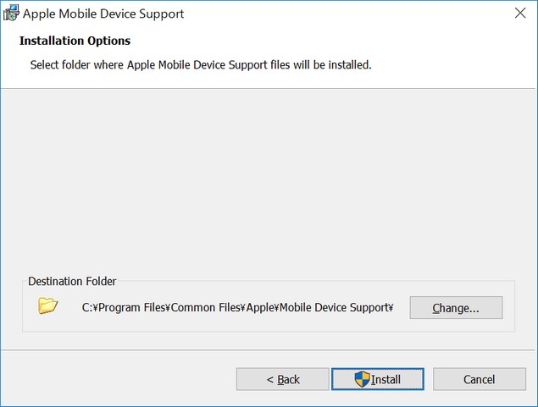Click the Apple Mobile Device Support window title

coord(103,14)
